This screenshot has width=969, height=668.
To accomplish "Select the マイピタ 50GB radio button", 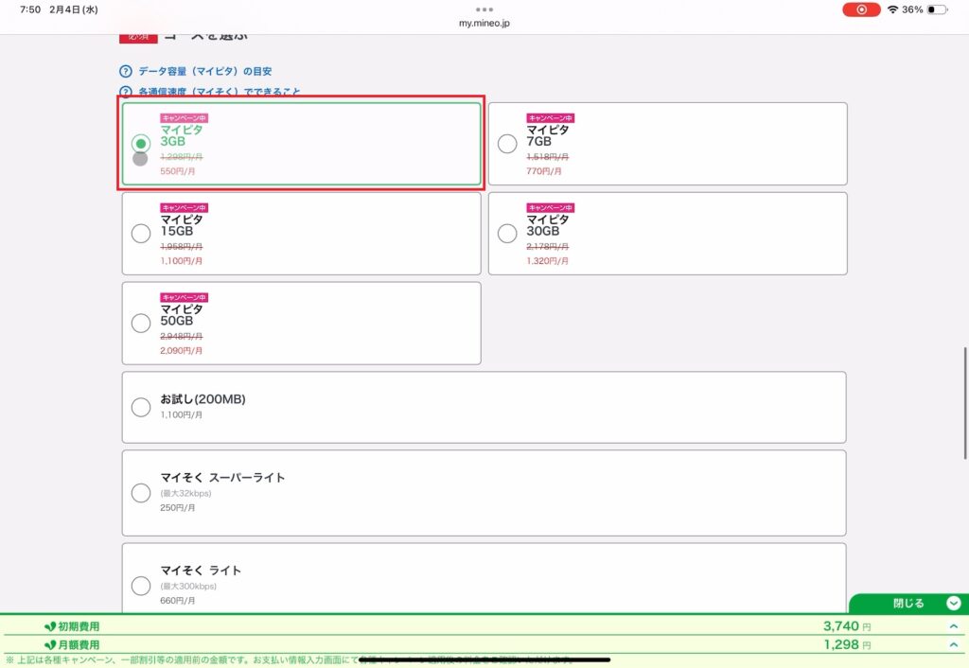I will (x=141, y=323).
